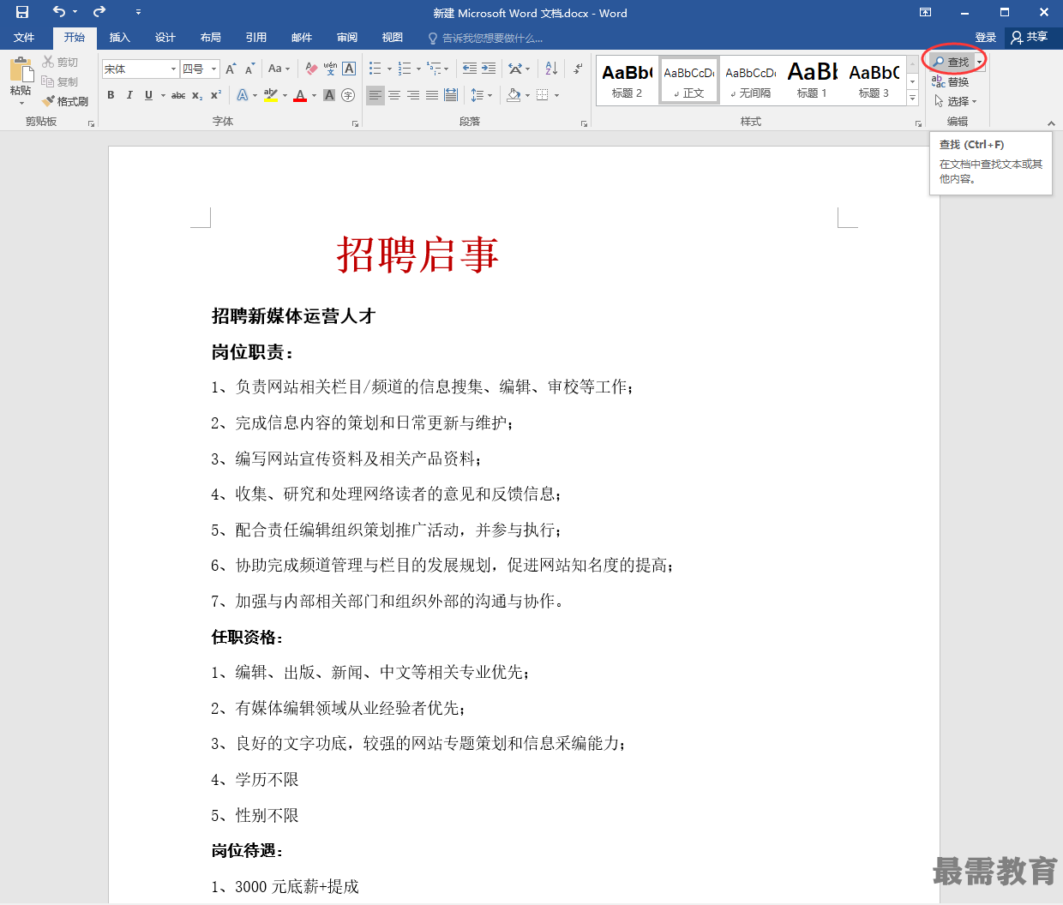Screen dimensions: 1063x905
Task: Apply superscript formatting
Action: pos(216,95)
